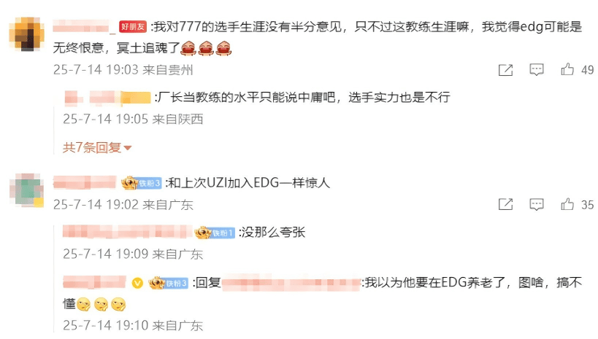Open replies on the 777 comment
The image size is (598, 339).
pyautogui.click(x=536, y=69)
